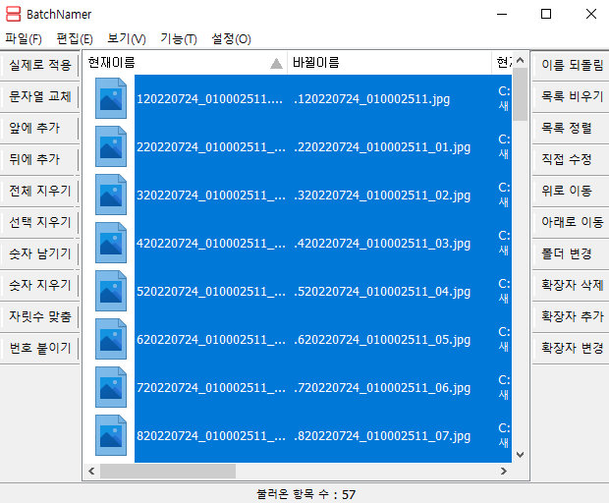Screen dimensions: 609x503
Task: Click the 문자열 교체 button
Action: pos(40,96)
